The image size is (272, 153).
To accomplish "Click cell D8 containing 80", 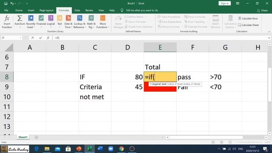I will [127, 77].
